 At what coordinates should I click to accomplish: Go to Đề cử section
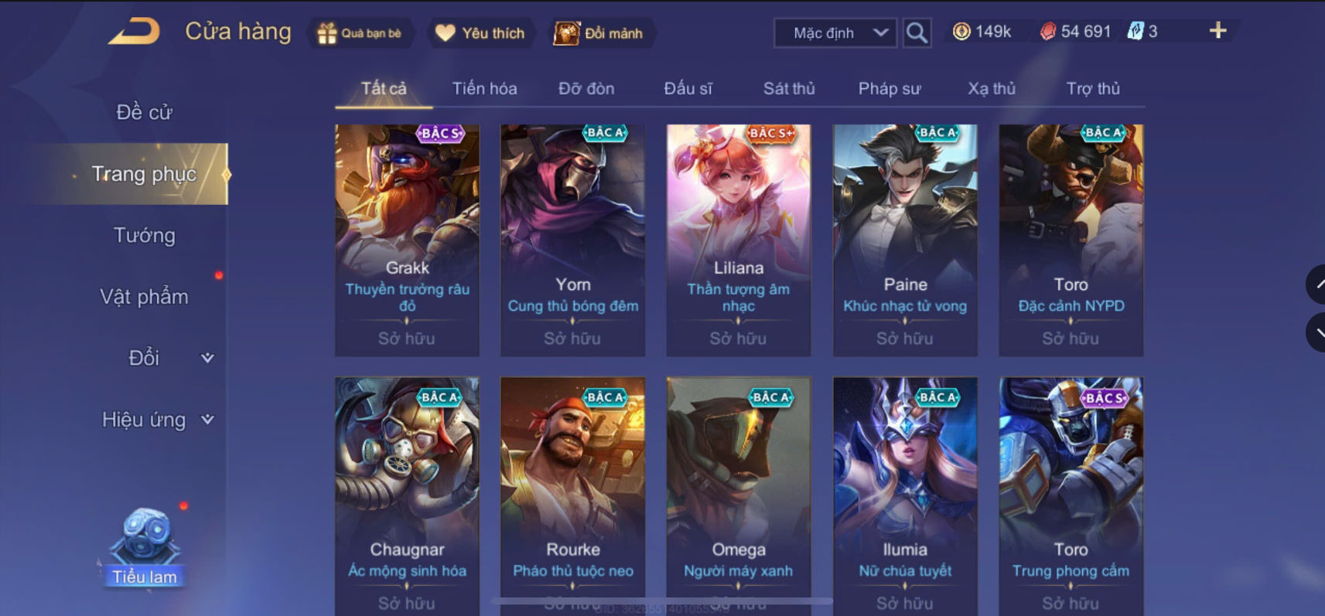point(145,112)
